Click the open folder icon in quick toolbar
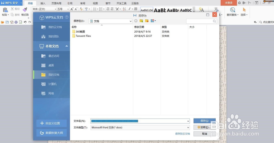The image size is (274, 143). tap(2, 22)
